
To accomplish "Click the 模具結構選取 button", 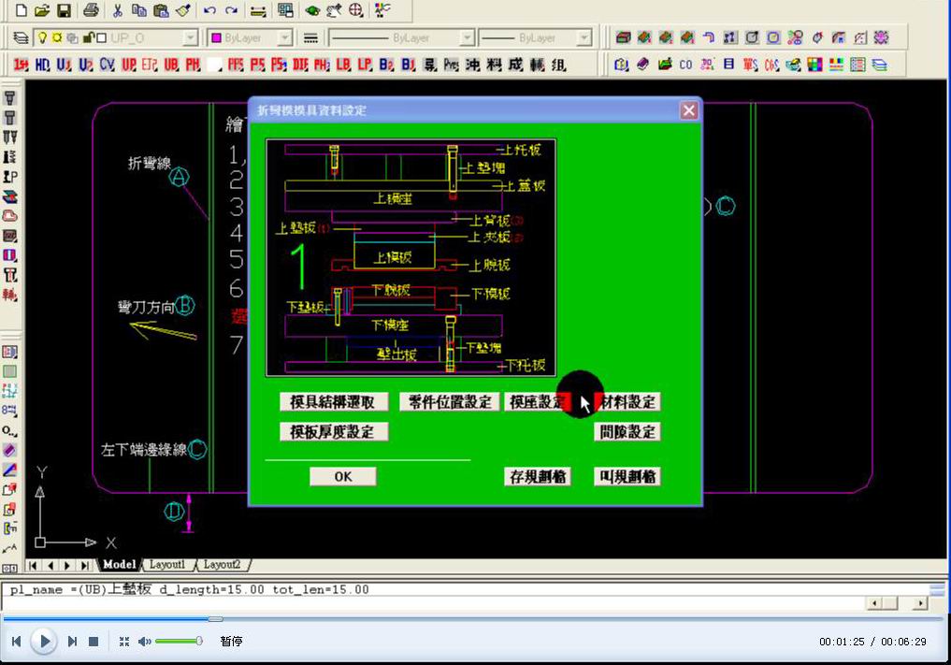I will pos(333,401).
